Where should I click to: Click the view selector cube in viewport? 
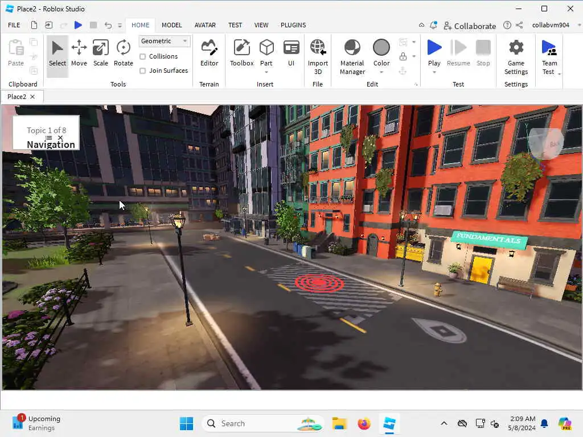[545, 143]
